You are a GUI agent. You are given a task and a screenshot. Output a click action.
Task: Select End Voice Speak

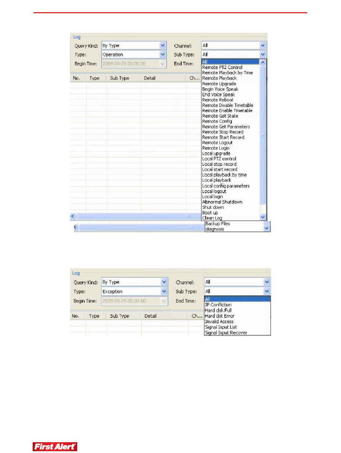[x=218, y=94]
